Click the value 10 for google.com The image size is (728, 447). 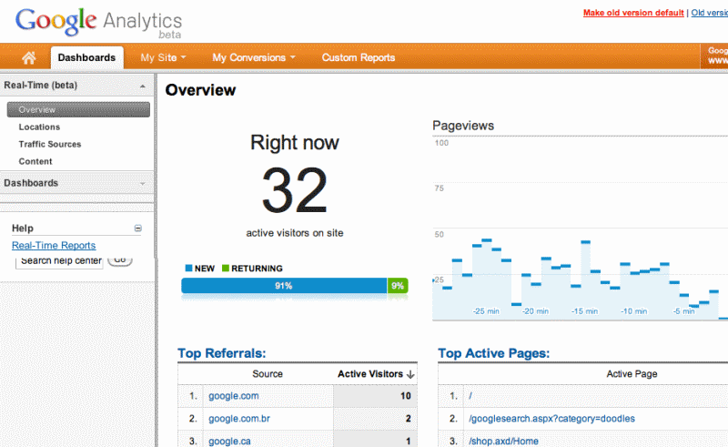405,396
